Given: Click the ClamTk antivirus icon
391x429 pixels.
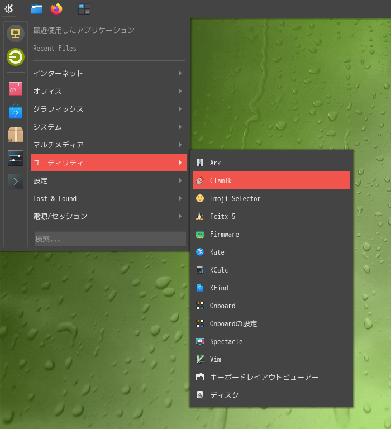Looking at the screenshot, I should (x=200, y=180).
